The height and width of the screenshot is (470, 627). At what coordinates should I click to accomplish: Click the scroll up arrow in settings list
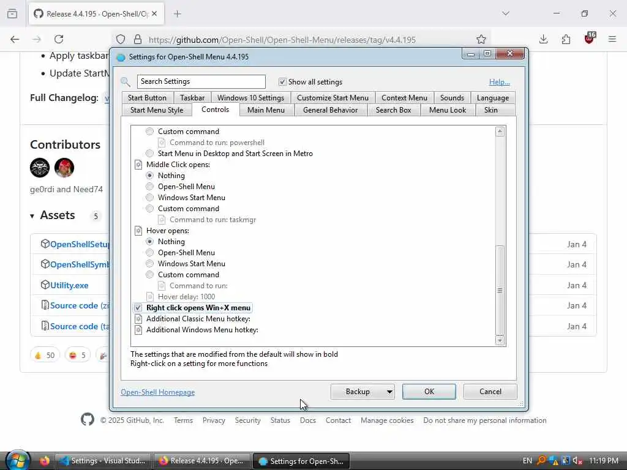(x=500, y=132)
